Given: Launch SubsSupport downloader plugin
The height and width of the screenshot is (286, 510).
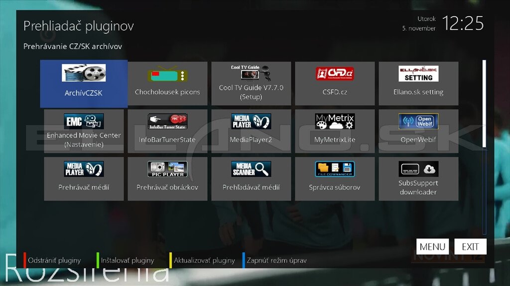Looking at the screenshot, I should (x=418, y=179).
